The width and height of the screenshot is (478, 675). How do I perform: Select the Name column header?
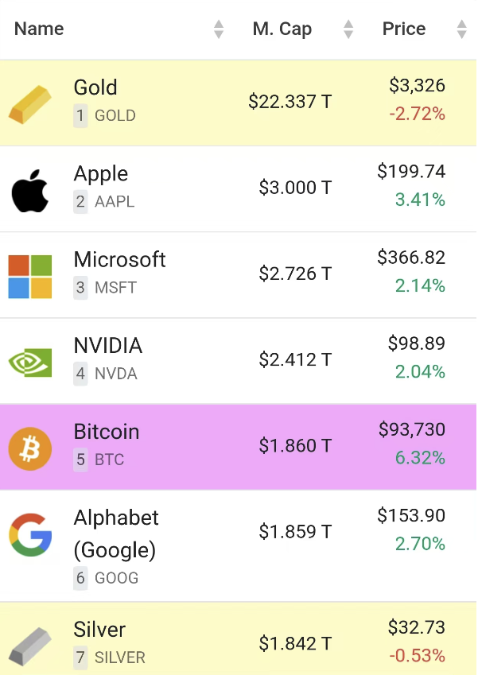pos(39,29)
